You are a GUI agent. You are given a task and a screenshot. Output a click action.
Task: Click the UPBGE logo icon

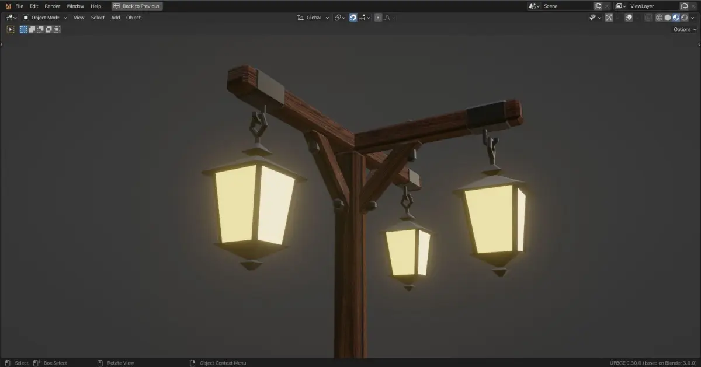(x=8, y=6)
